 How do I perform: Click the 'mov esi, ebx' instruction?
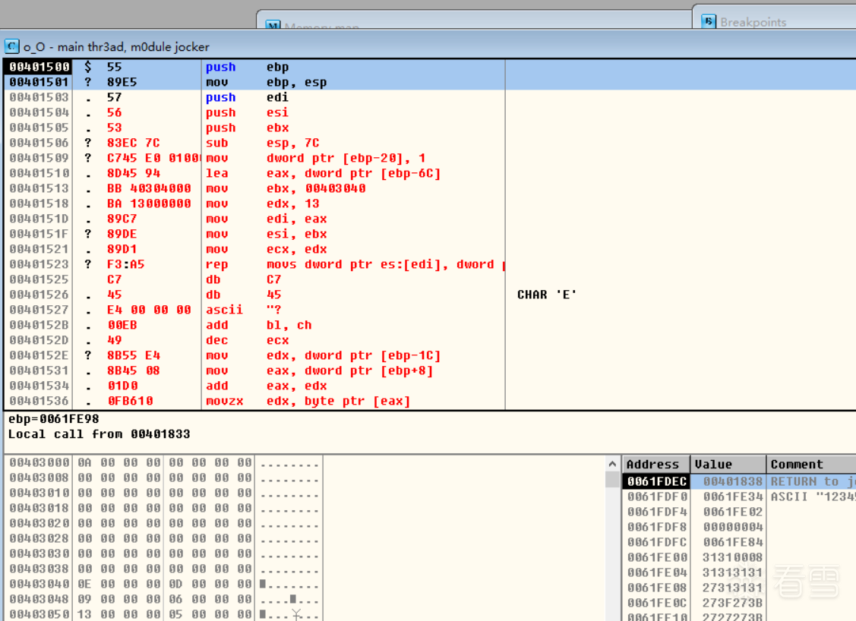point(266,234)
